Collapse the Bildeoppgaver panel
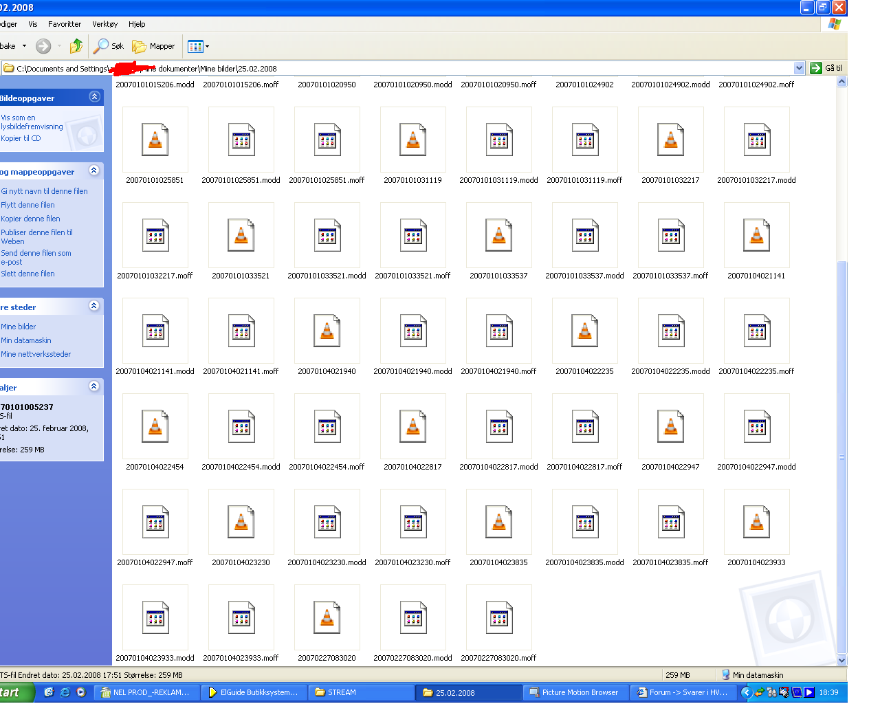880x704 pixels. click(94, 97)
